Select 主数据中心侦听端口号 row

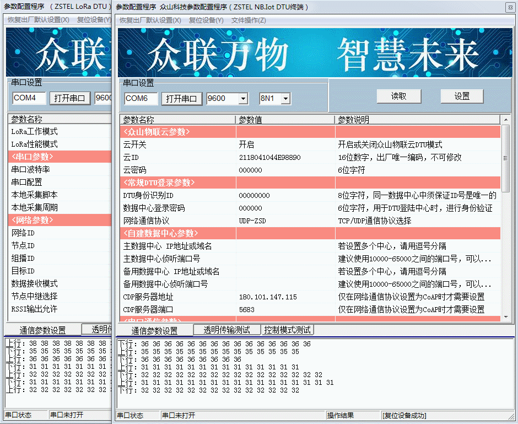pyautogui.click(x=311, y=259)
